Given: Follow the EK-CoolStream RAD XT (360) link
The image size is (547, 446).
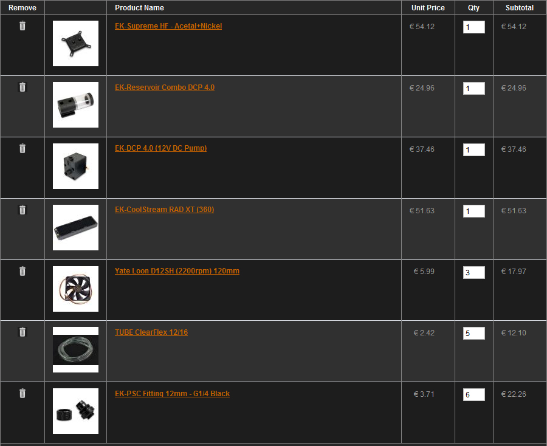Looking at the screenshot, I should (164, 210).
